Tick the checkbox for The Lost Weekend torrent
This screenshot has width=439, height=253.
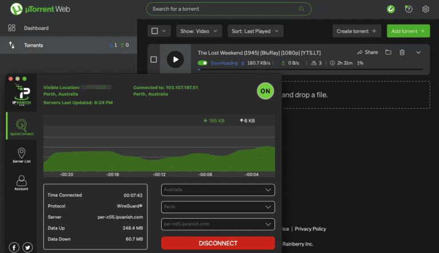tap(153, 59)
